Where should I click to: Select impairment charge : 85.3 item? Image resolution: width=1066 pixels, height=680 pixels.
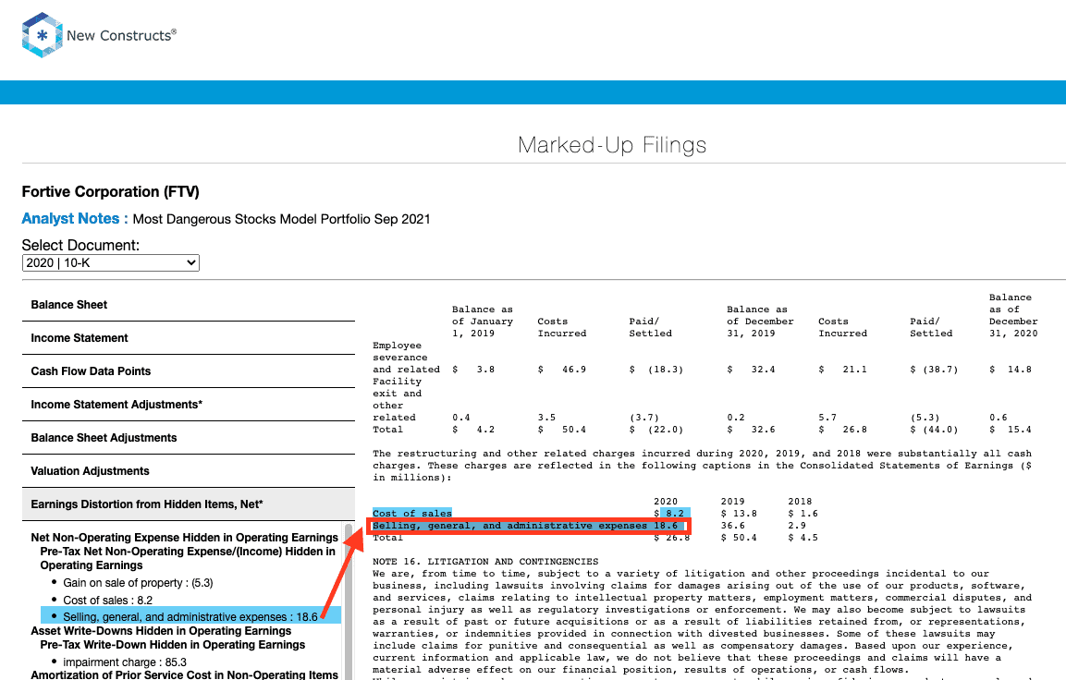125,662
